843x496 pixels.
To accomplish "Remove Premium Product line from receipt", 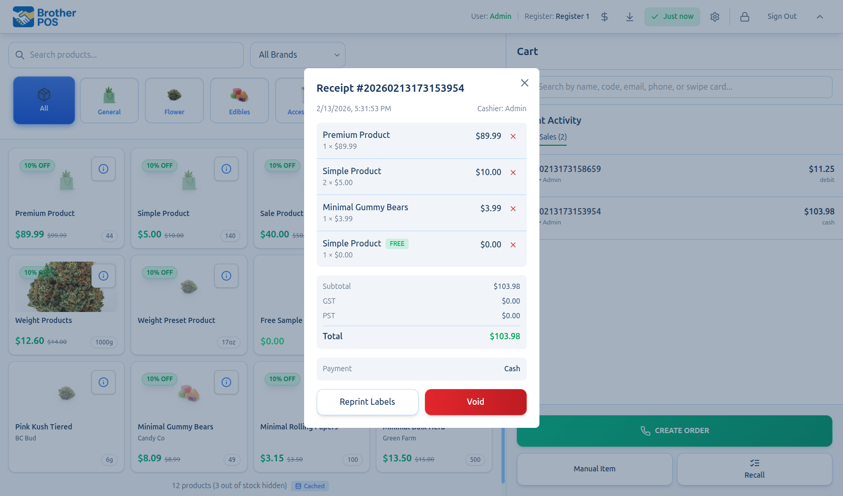I will click(513, 136).
